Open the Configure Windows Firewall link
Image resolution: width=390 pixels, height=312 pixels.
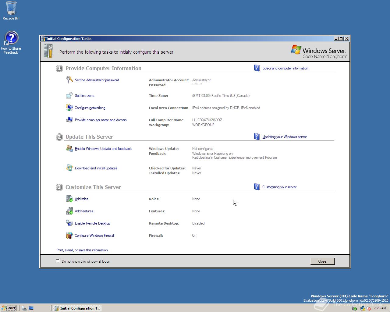click(94, 236)
